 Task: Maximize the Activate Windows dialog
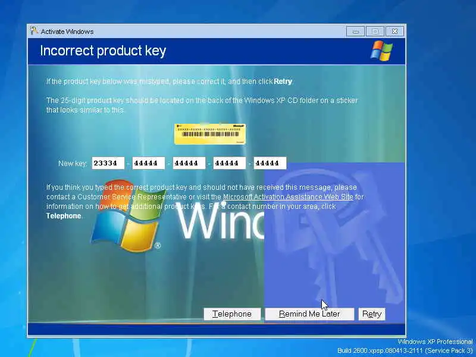(x=375, y=32)
